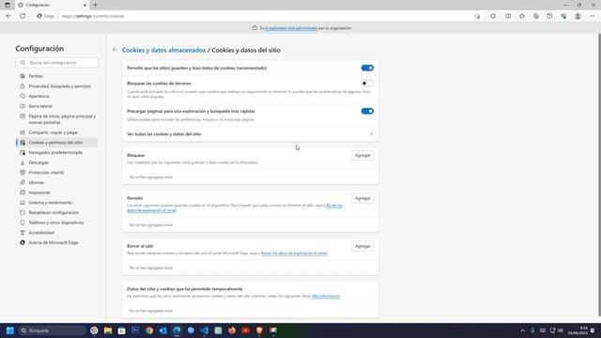Click the address bar URL
Image resolution: width=601 pixels, height=338 pixels.
pos(93,16)
